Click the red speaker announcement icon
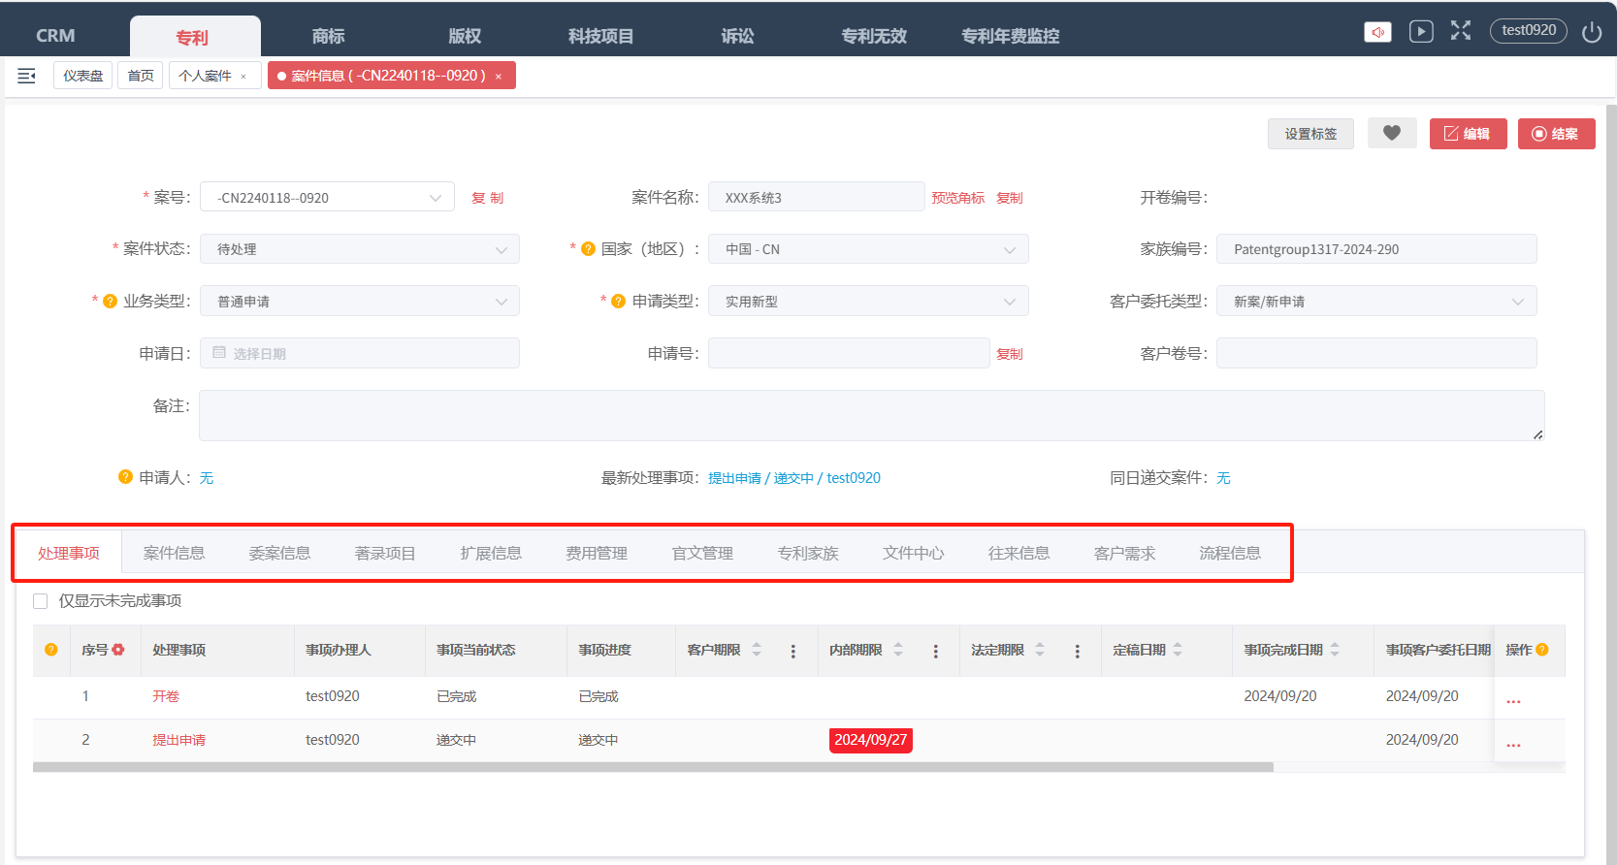 click(1377, 32)
